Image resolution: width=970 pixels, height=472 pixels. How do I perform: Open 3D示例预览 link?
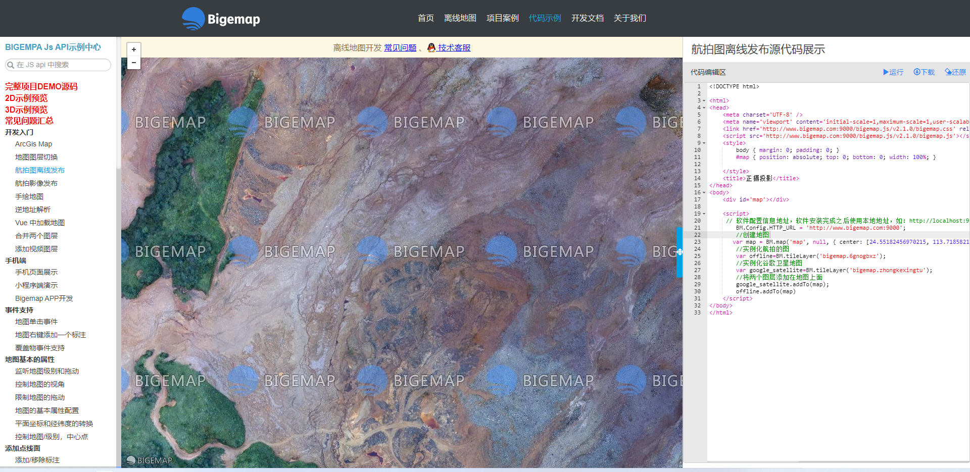point(26,110)
